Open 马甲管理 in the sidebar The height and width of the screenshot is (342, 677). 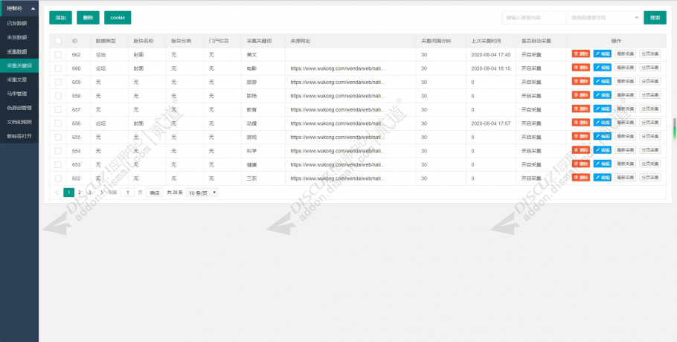[x=19, y=94]
